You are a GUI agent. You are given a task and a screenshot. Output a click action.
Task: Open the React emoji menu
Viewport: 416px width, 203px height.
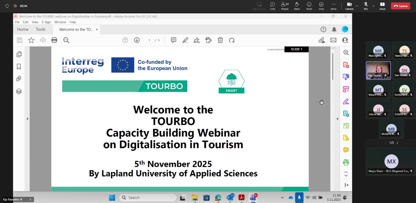(x=309, y=6)
